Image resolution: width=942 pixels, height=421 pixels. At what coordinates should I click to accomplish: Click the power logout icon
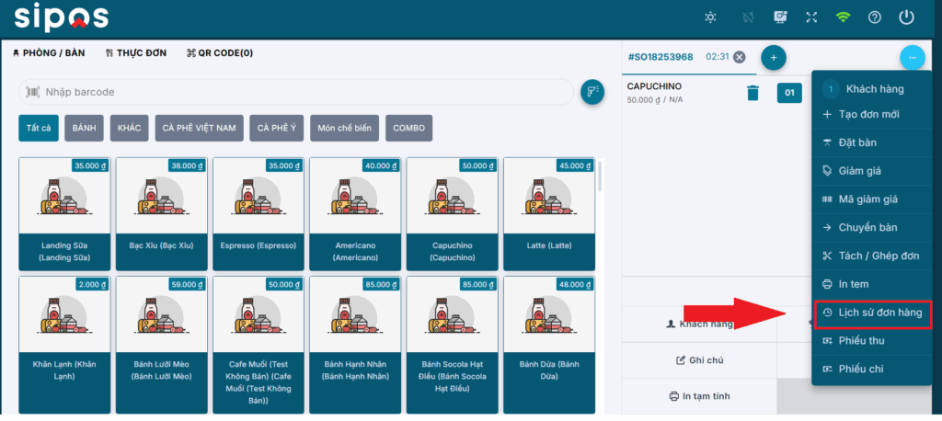906,17
